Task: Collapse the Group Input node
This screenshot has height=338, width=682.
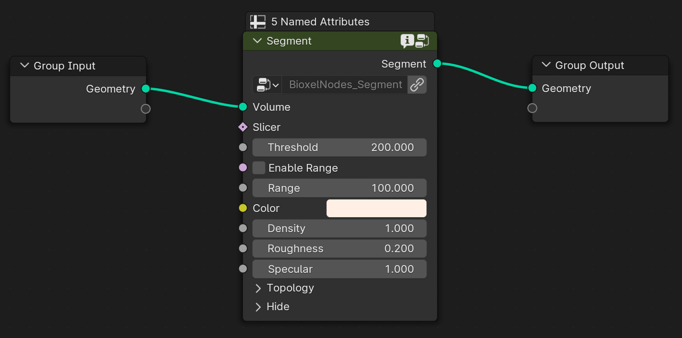Action: [24, 66]
